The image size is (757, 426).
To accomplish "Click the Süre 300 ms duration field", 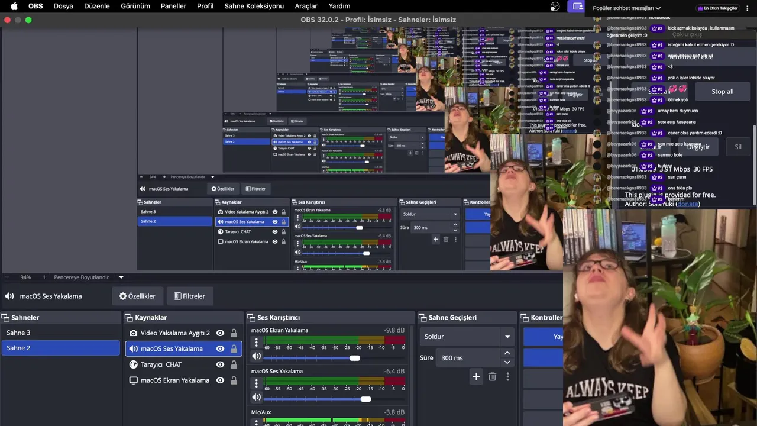I will pyautogui.click(x=468, y=358).
